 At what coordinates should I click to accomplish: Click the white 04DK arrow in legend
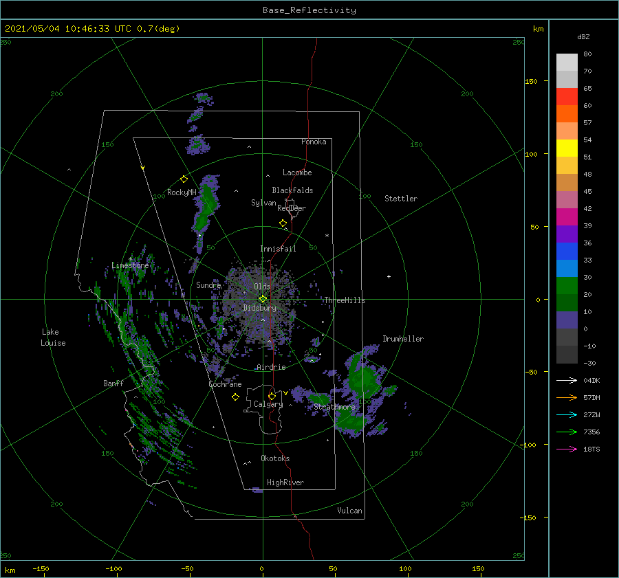coord(567,380)
